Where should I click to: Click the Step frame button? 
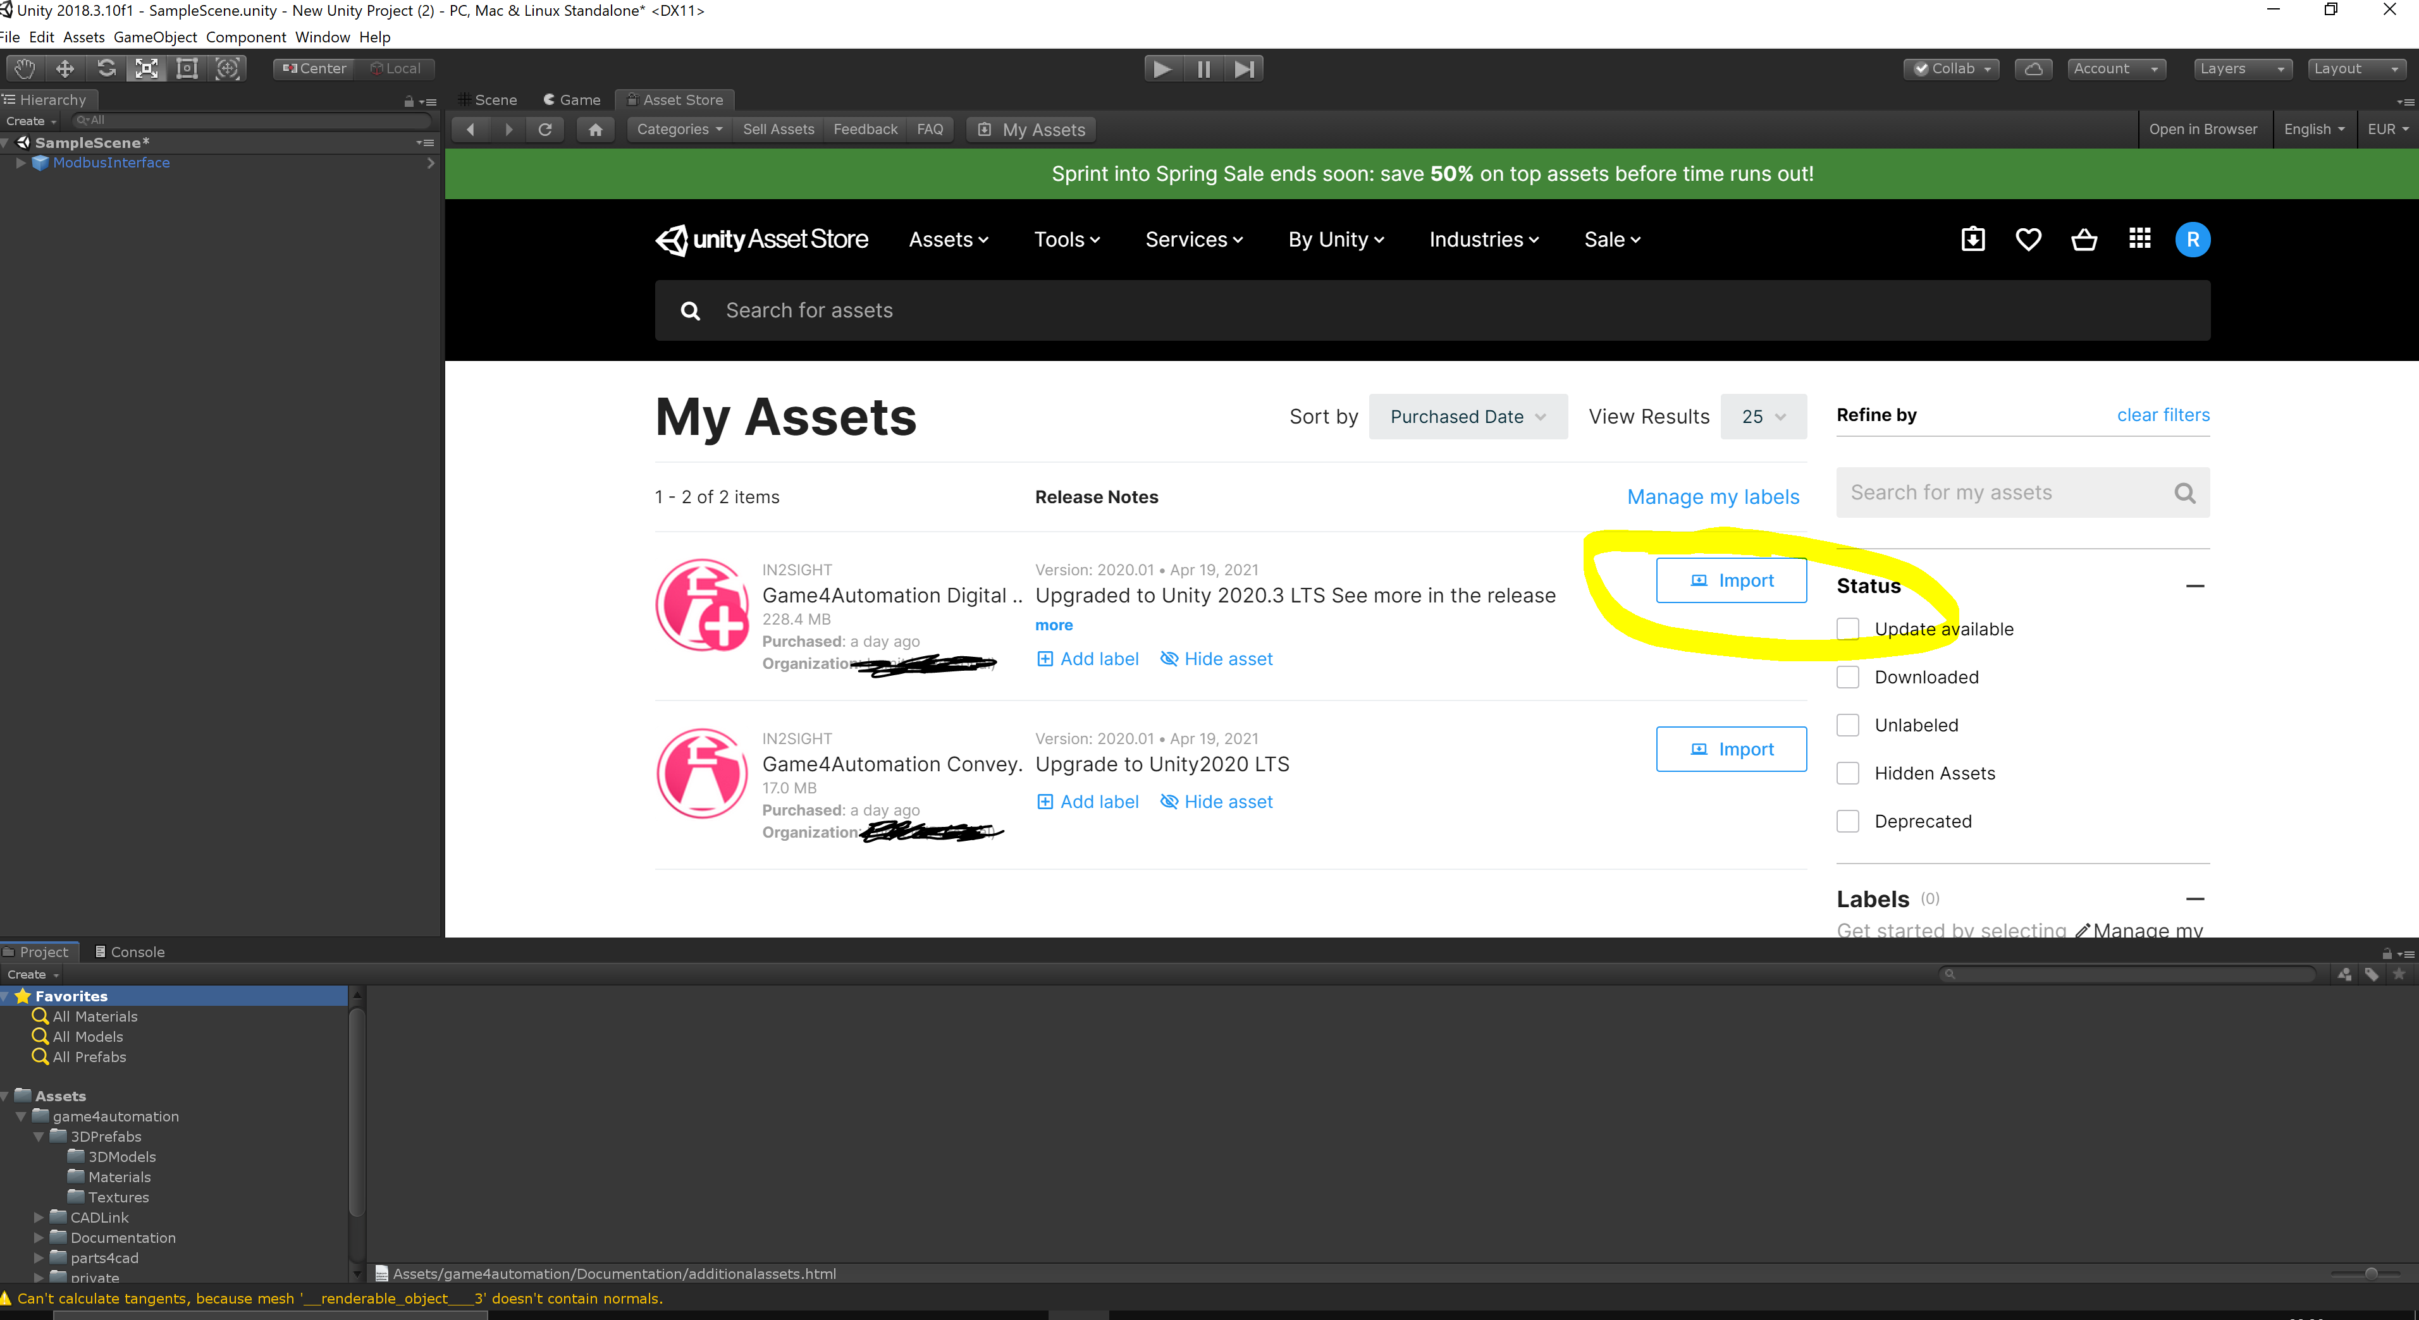(1243, 68)
